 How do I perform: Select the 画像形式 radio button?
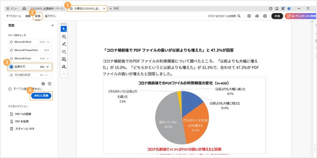pyautogui.click(x=11, y=67)
